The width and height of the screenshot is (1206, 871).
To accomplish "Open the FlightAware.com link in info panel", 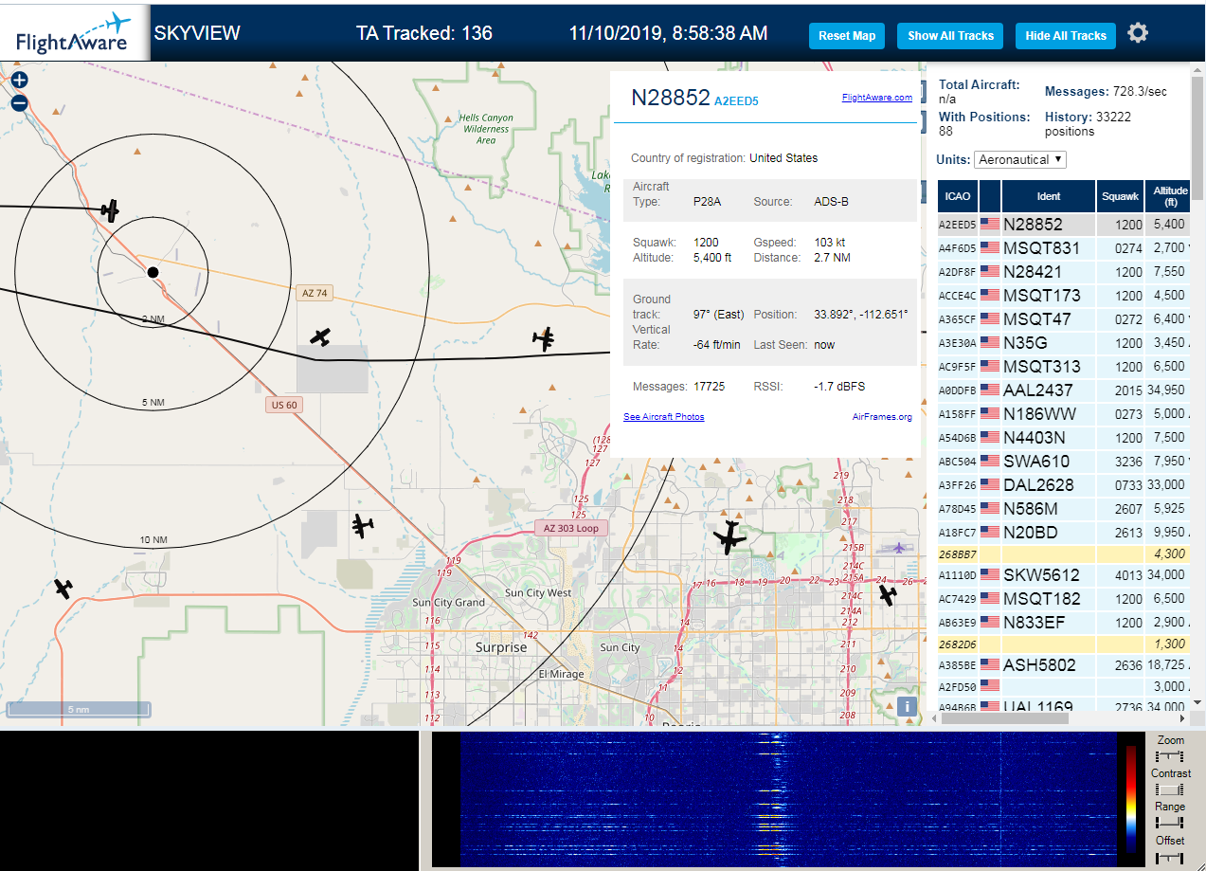I will point(876,98).
